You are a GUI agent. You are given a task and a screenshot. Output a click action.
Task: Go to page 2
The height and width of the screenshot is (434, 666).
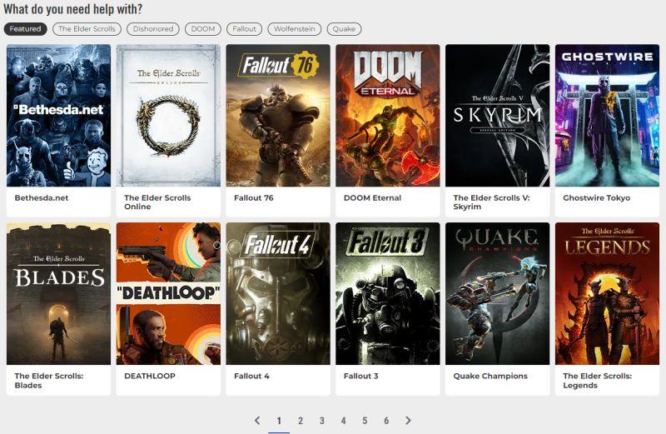click(x=301, y=421)
